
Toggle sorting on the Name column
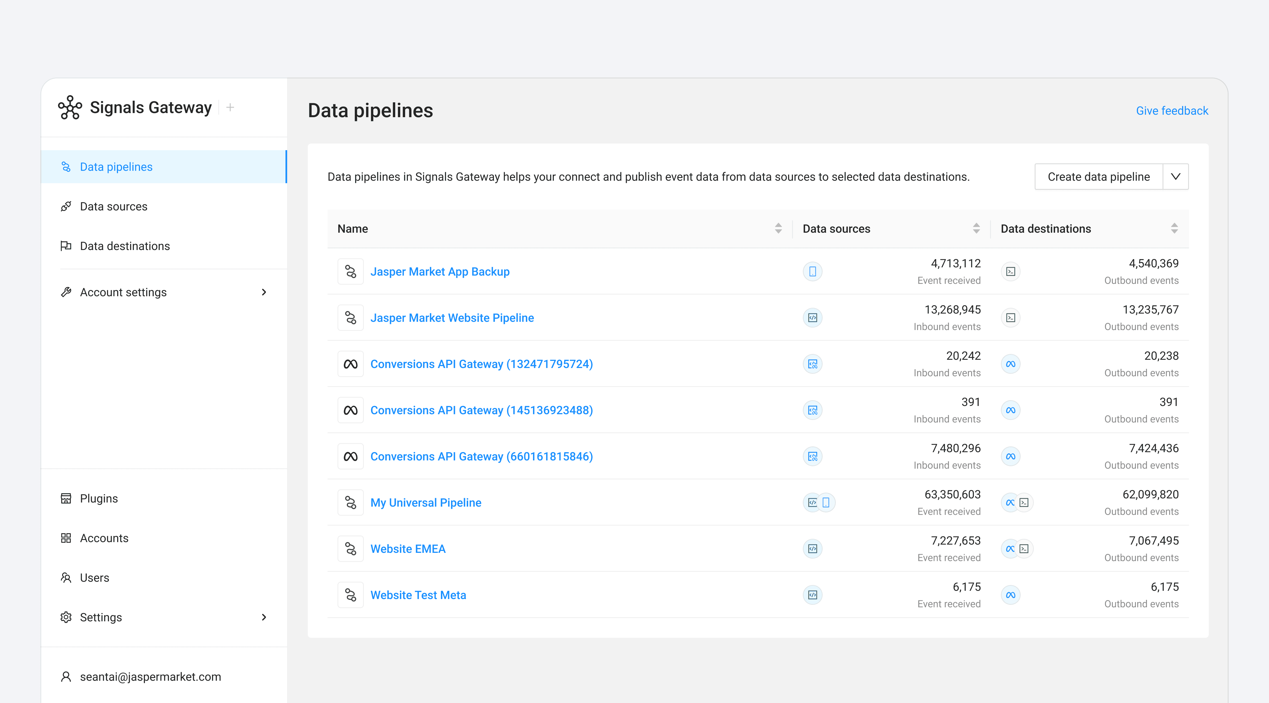(778, 229)
